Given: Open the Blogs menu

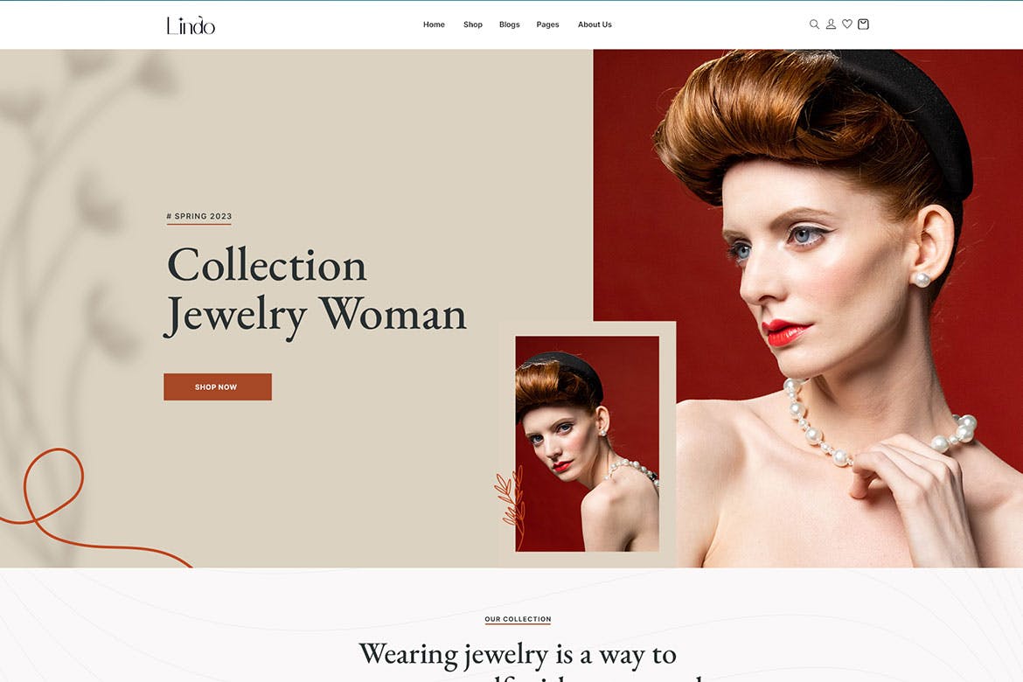Looking at the screenshot, I should coord(510,24).
